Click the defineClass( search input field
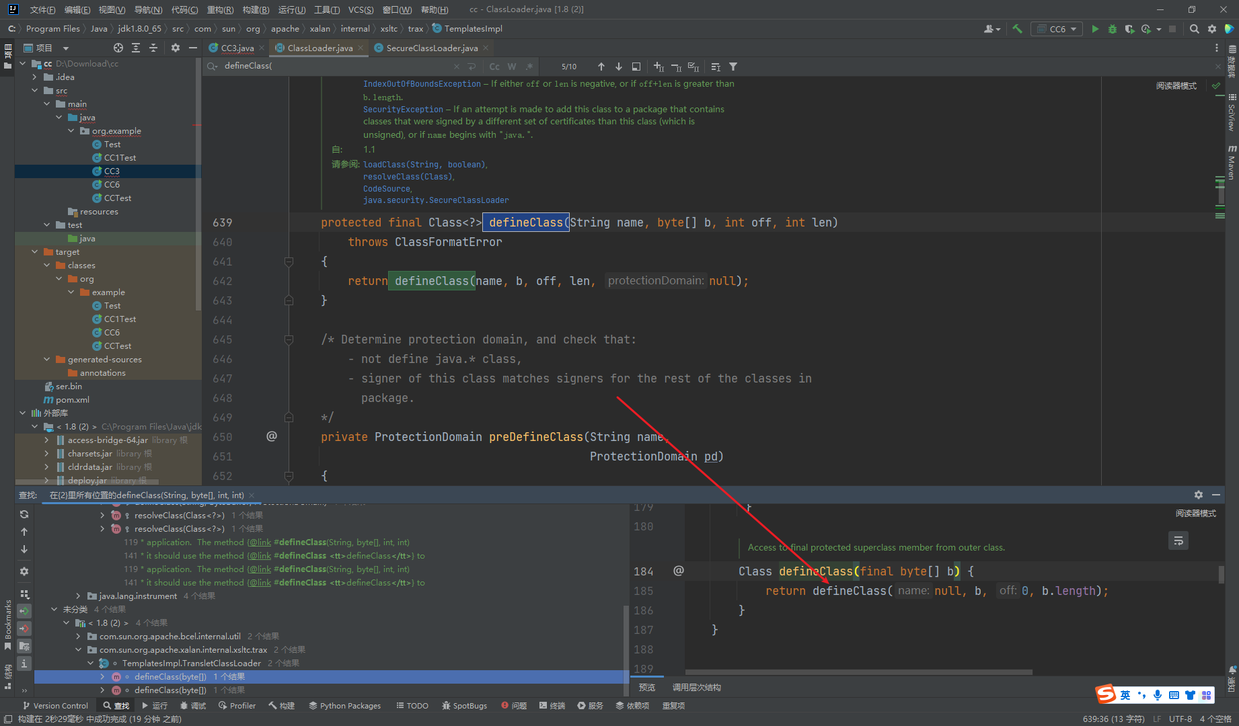The width and height of the screenshot is (1239, 726). point(336,66)
